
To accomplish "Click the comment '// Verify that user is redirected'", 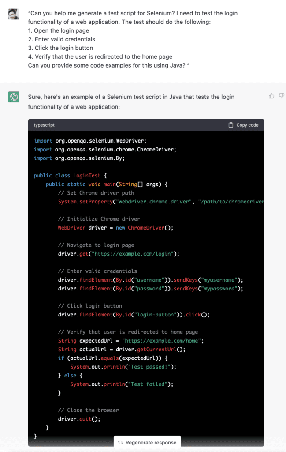I will 128,332.
